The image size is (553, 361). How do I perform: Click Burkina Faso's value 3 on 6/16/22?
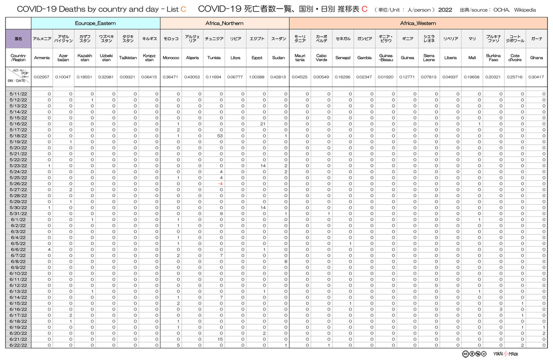click(500, 309)
